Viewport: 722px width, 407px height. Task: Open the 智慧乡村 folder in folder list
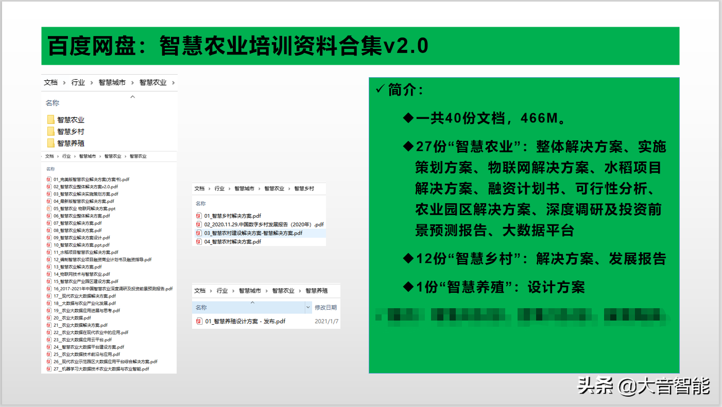click(x=71, y=132)
